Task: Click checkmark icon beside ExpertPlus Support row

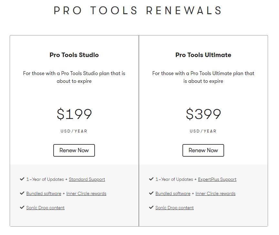Action: tap(151, 179)
